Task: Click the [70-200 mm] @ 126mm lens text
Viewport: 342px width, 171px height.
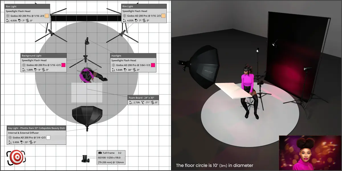Action: 111,162
